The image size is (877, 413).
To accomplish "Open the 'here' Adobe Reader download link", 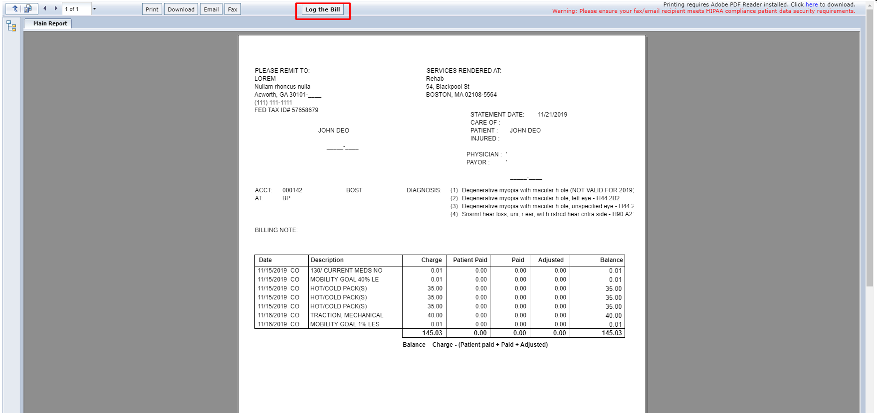I will tap(811, 4).
